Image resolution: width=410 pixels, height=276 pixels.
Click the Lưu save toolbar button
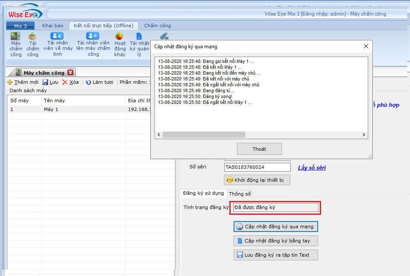click(51, 82)
